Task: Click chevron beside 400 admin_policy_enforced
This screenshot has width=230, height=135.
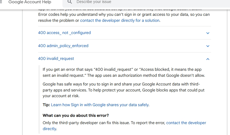Action: (x=208, y=46)
